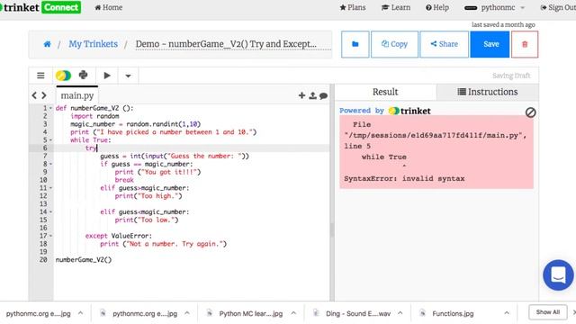Viewport: 576px width, 324px height.
Task: Go to the next file tab arrow
Action: point(44,95)
